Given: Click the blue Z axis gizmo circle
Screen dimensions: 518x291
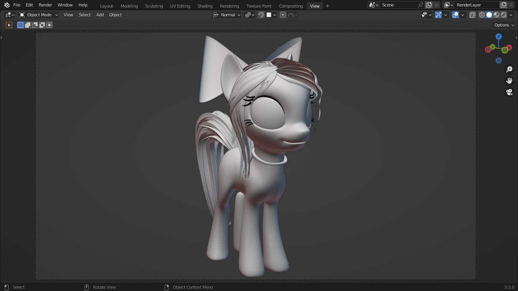Looking at the screenshot, I should click(499, 37).
